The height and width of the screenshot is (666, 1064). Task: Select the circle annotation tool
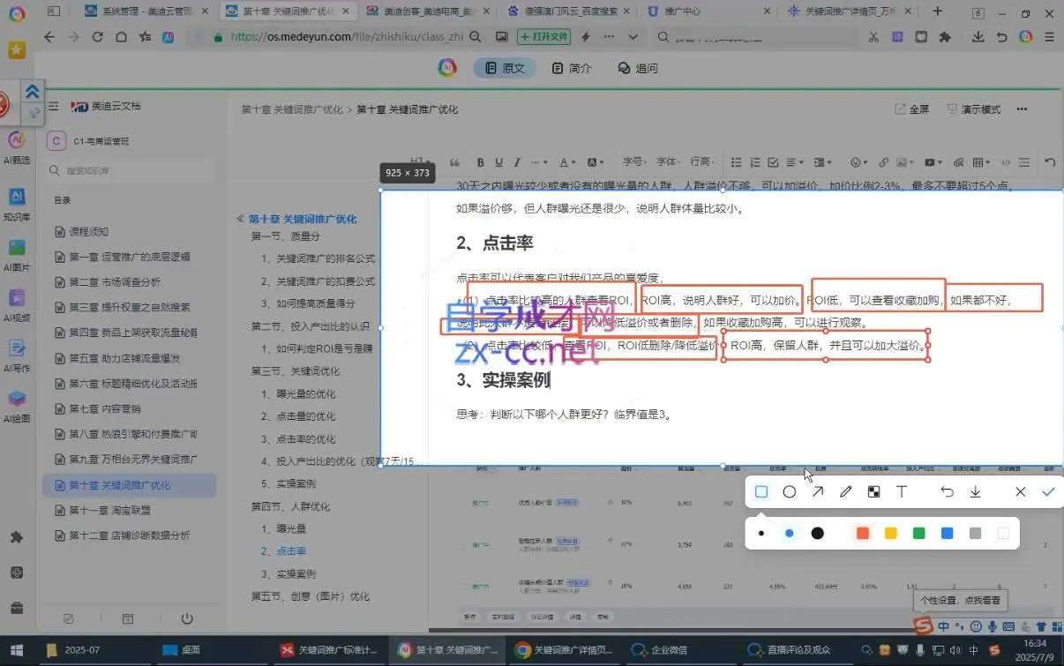[x=789, y=491]
